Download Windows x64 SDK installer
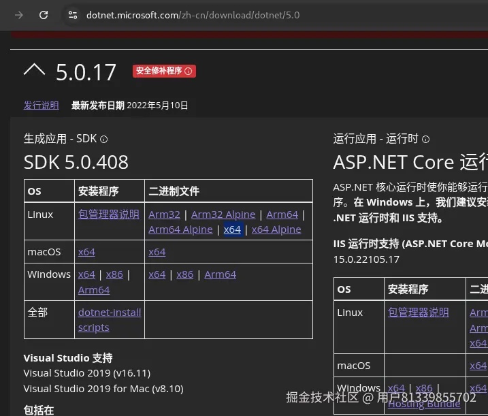Image resolution: width=488 pixels, height=416 pixels. pos(86,274)
